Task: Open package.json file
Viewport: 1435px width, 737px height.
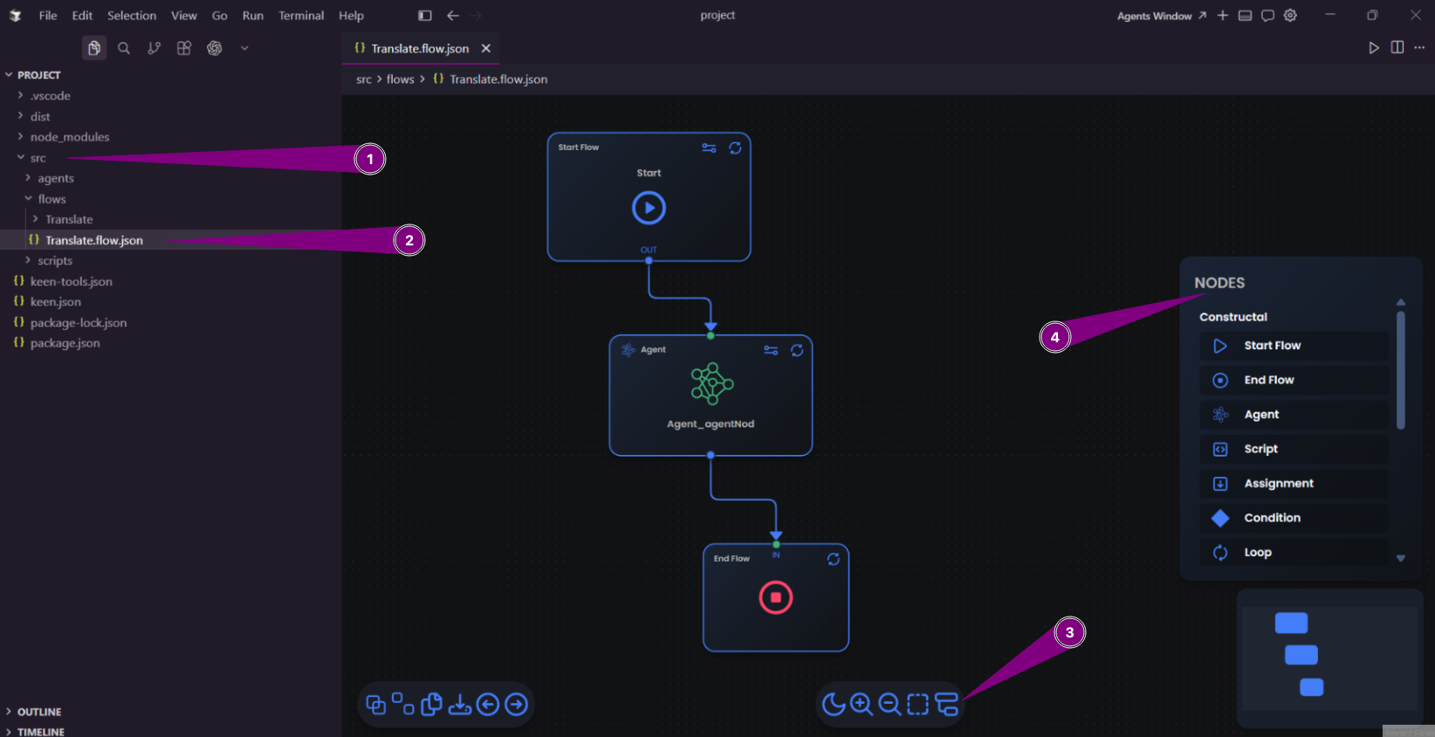Action: (65, 343)
